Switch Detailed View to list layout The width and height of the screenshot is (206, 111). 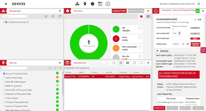[121, 63]
